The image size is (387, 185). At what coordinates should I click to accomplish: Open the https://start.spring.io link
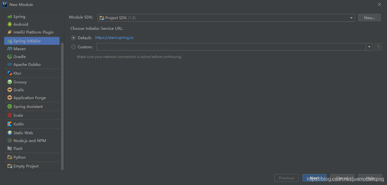(114, 38)
